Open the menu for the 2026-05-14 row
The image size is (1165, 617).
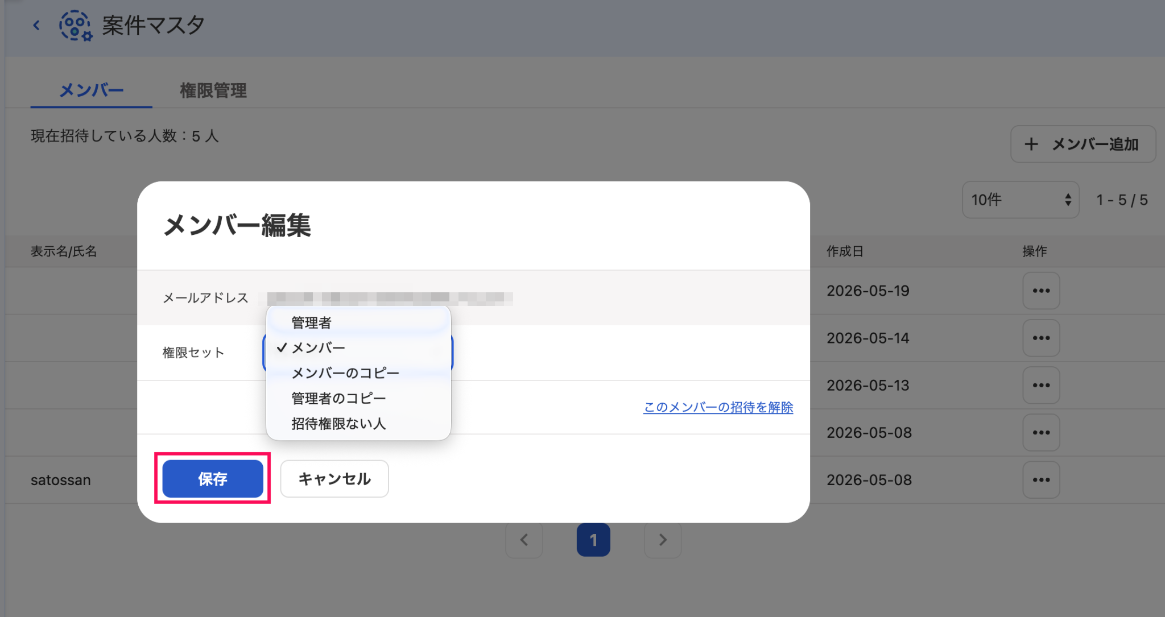click(x=1041, y=338)
